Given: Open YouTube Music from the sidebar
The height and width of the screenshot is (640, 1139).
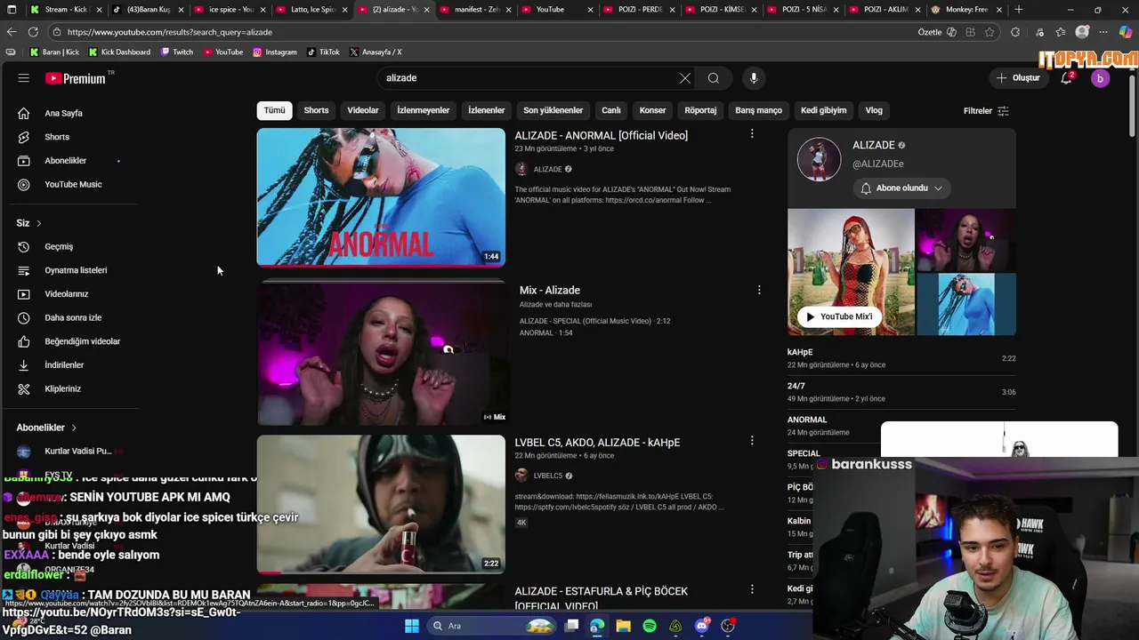Looking at the screenshot, I should (x=73, y=185).
